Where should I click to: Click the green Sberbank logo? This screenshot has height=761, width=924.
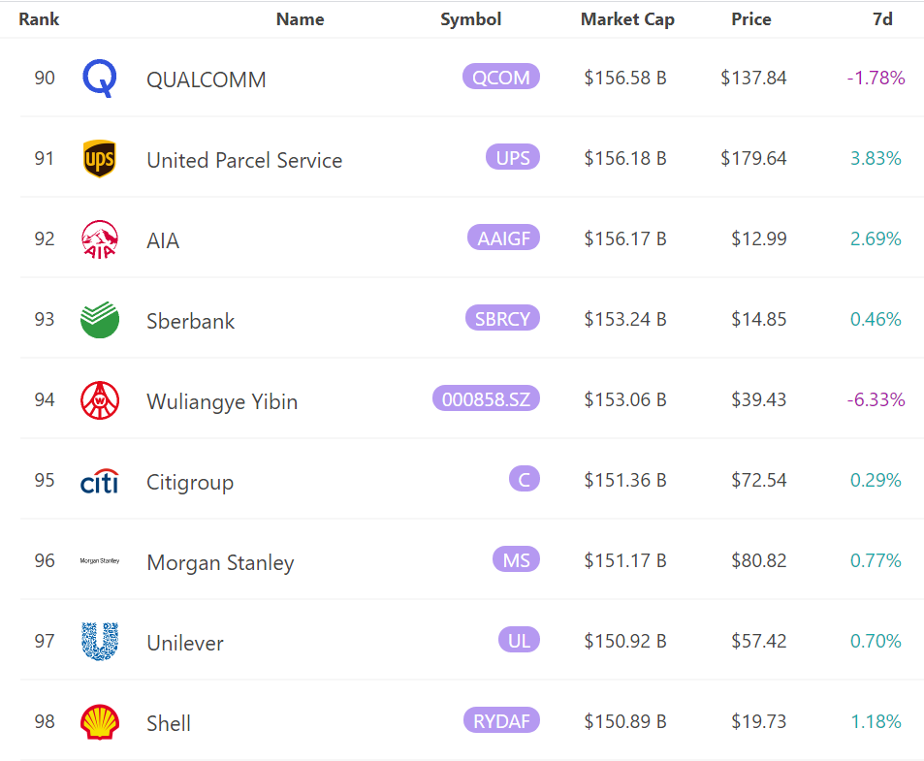point(99,320)
